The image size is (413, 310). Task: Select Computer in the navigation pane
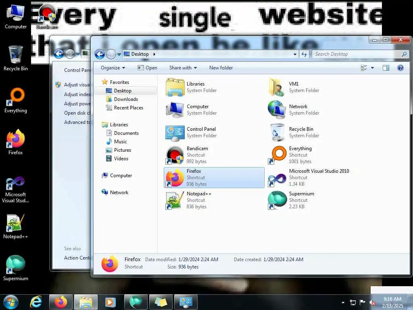(121, 176)
